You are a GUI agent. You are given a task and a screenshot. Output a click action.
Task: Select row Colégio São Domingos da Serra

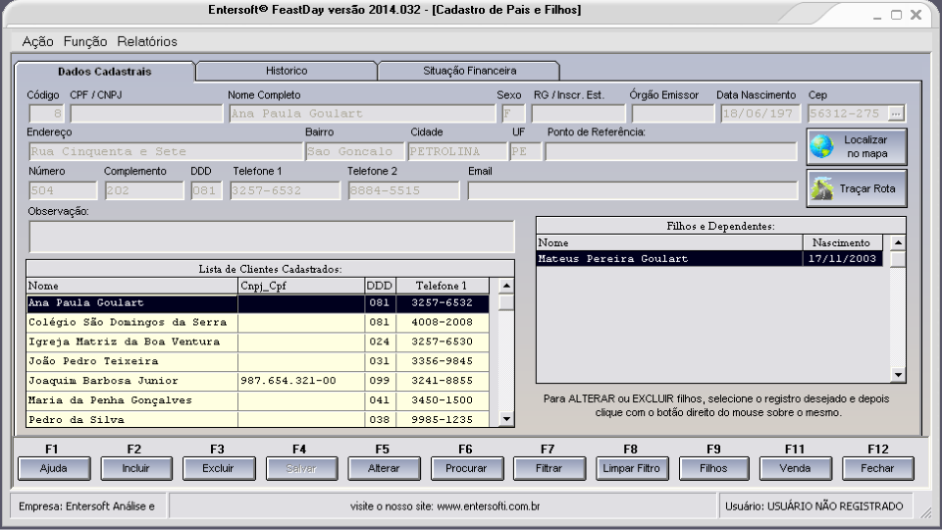[x=258, y=322]
